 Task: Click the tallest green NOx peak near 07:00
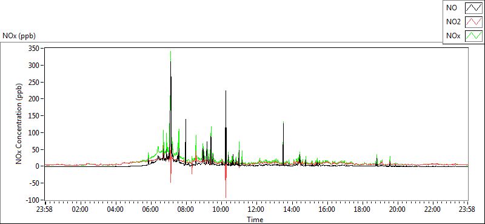(170, 56)
